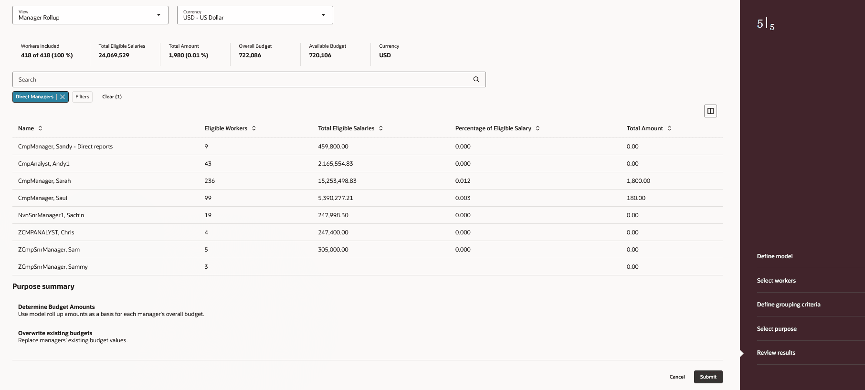Open the View dropdown

pos(90,15)
